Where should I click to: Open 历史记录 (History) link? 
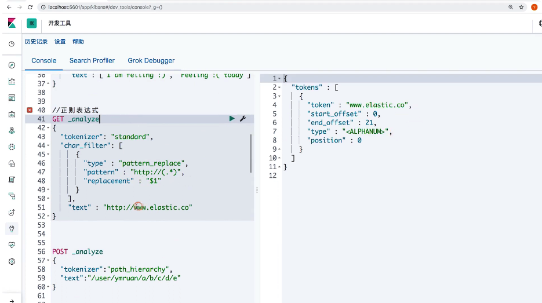tap(36, 42)
